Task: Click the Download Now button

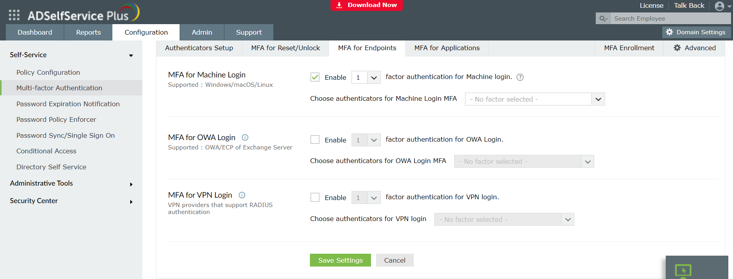Action: (x=367, y=5)
